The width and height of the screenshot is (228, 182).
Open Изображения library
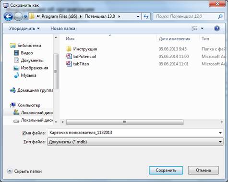[35, 68]
